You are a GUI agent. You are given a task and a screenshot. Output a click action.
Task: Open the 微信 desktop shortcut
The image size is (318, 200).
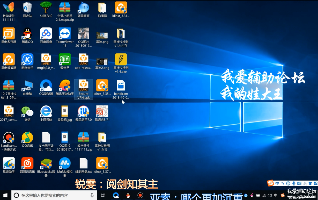click(x=27, y=112)
